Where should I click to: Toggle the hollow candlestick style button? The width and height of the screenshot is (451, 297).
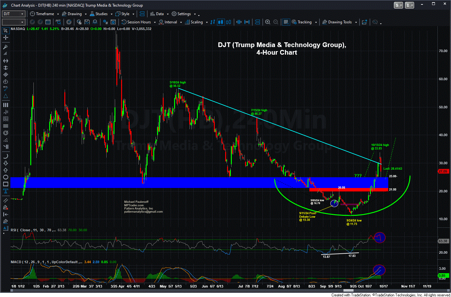[x=228, y=22]
